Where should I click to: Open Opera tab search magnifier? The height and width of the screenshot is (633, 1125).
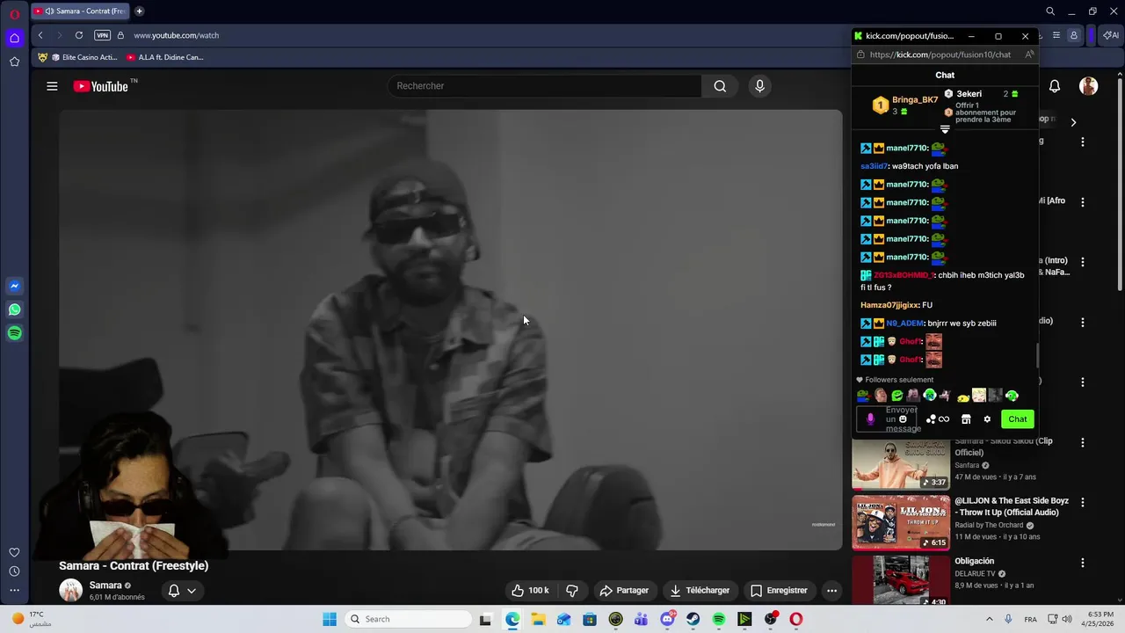1050,11
